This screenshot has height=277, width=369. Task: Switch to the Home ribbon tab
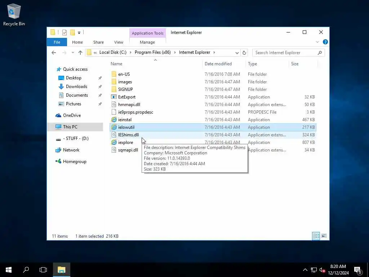[x=77, y=42]
